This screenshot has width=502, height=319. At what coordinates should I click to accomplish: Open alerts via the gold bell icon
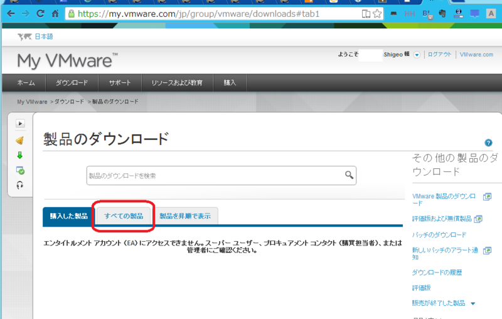coord(20,140)
